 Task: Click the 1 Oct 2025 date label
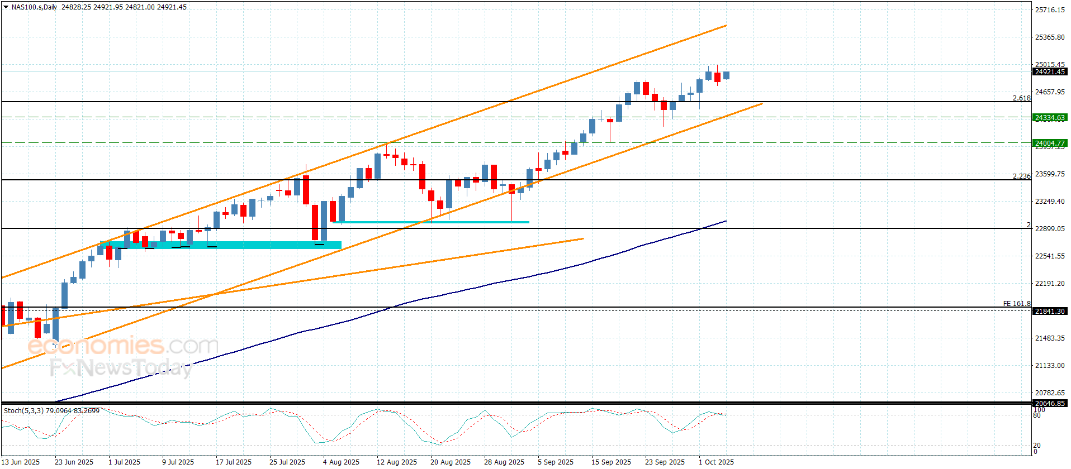tap(717, 462)
